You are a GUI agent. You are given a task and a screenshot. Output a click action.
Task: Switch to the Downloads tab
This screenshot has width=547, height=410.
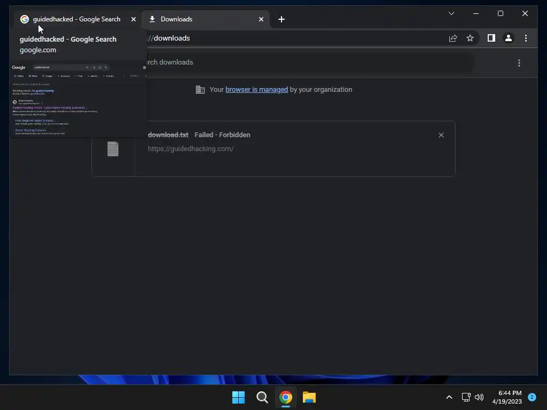(x=206, y=19)
